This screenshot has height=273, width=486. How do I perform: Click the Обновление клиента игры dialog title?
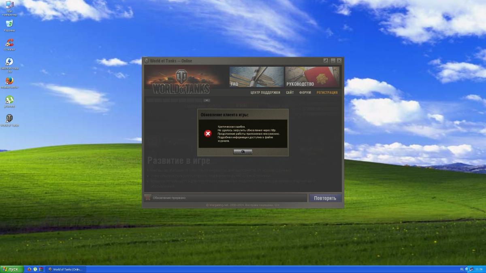(225, 115)
